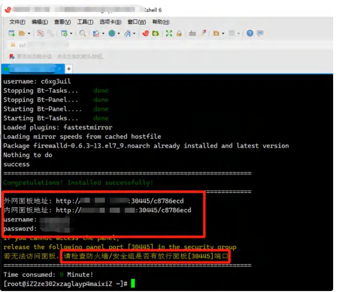Click the folder-plus toolbar icon
The height and width of the screenshot is (292, 354).
216,34
